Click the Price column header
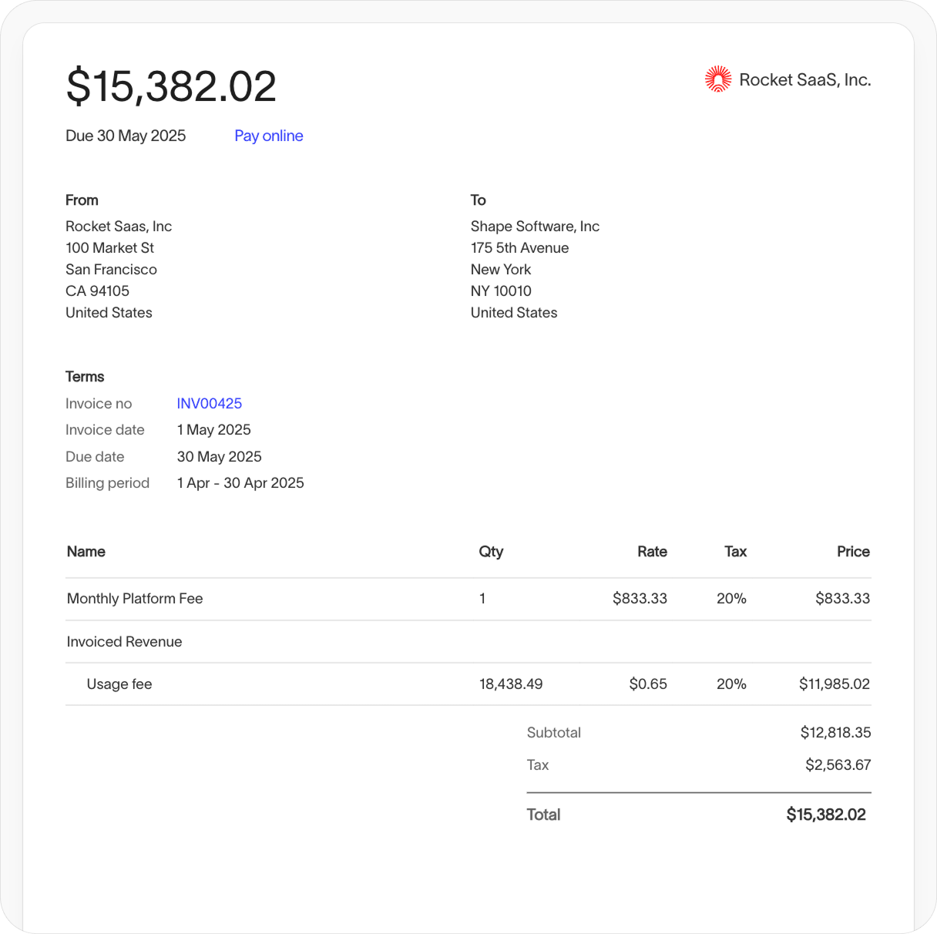 (853, 552)
